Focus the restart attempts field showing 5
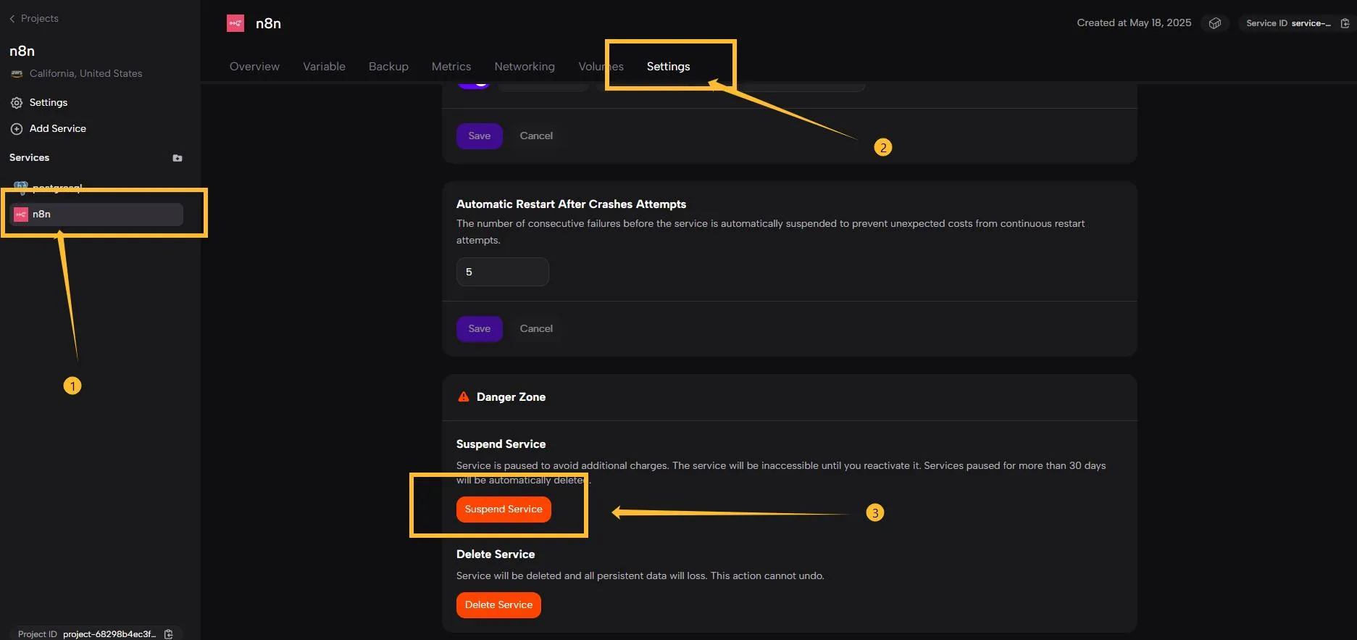 tap(502, 273)
